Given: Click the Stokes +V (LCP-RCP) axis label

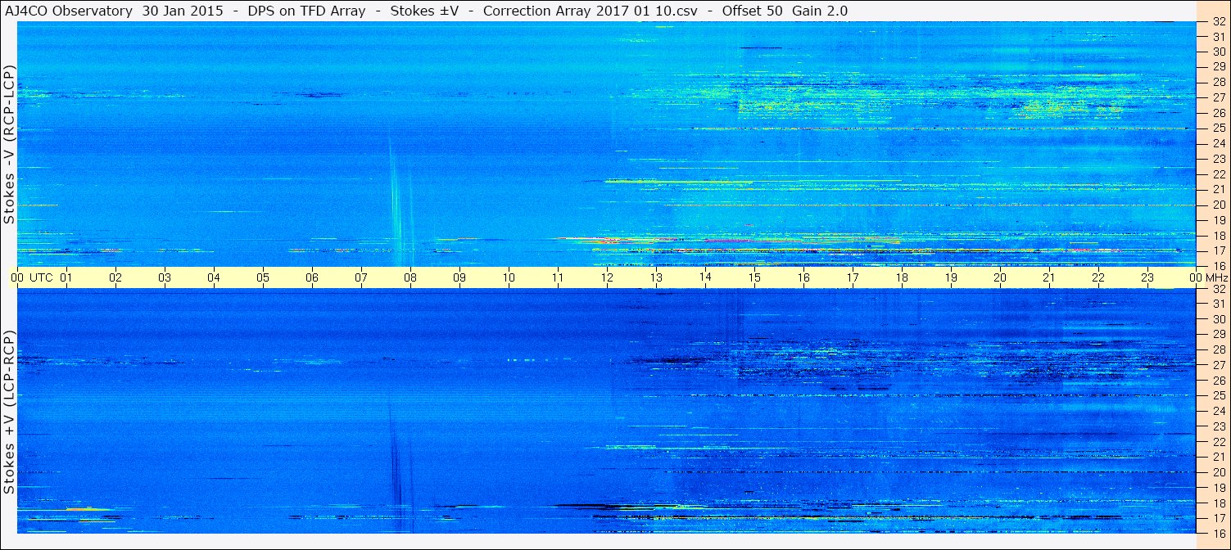Looking at the screenshot, I should [x=9, y=412].
